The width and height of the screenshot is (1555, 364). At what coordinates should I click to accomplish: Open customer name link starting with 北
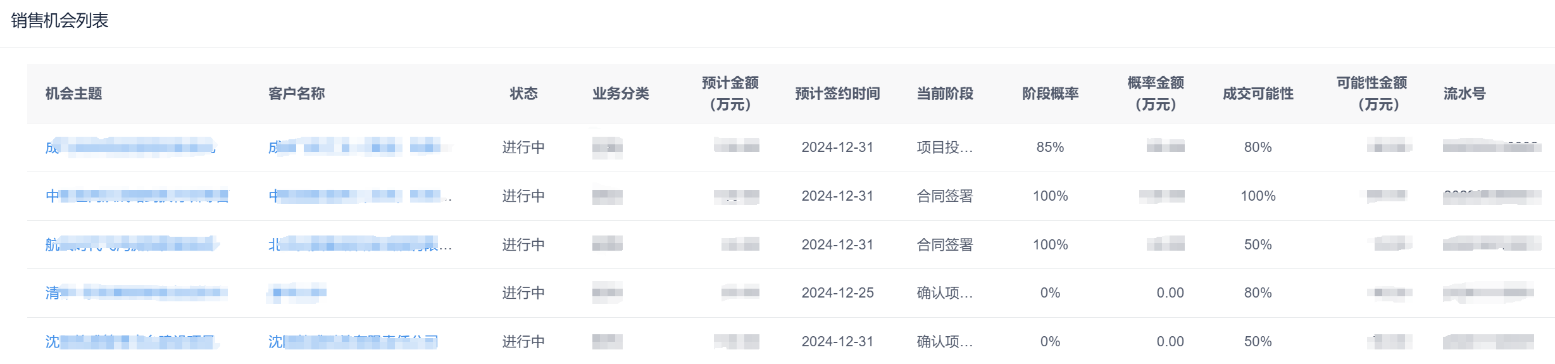coord(360,245)
